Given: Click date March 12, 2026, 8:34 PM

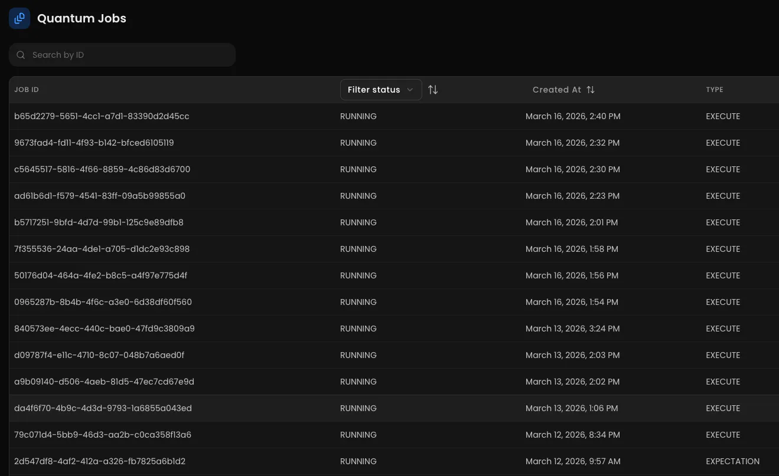Looking at the screenshot, I should [x=573, y=435].
